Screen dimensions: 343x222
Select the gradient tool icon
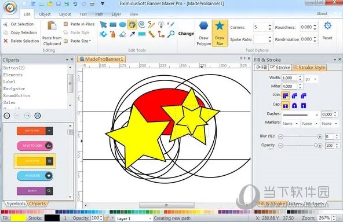(142, 34)
